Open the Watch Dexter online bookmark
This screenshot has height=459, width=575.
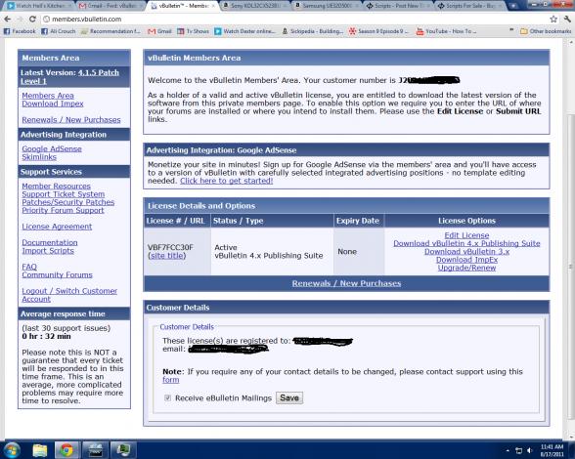click(244, 31)
